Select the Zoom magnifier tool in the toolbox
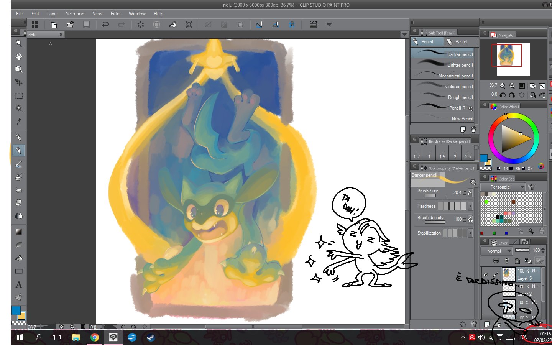This screenshot has height=345, width=552. [18, 43]
